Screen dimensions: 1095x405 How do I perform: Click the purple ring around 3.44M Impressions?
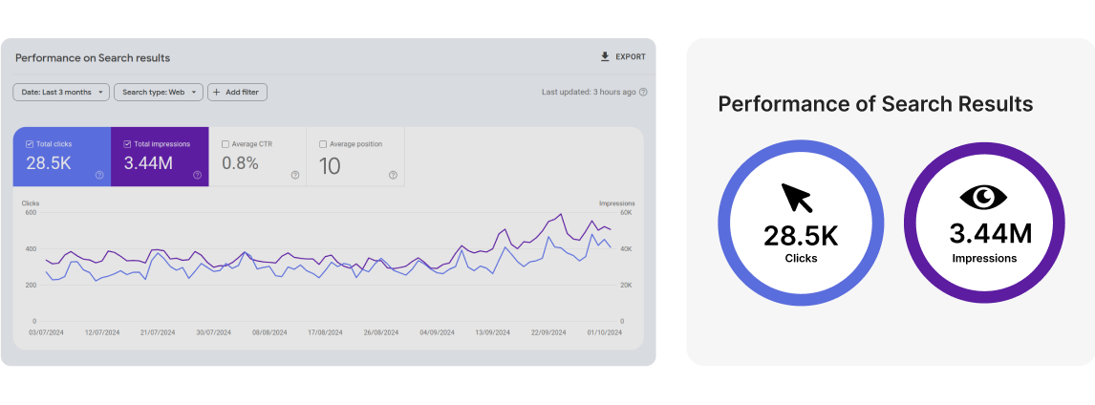pos(983,149)
